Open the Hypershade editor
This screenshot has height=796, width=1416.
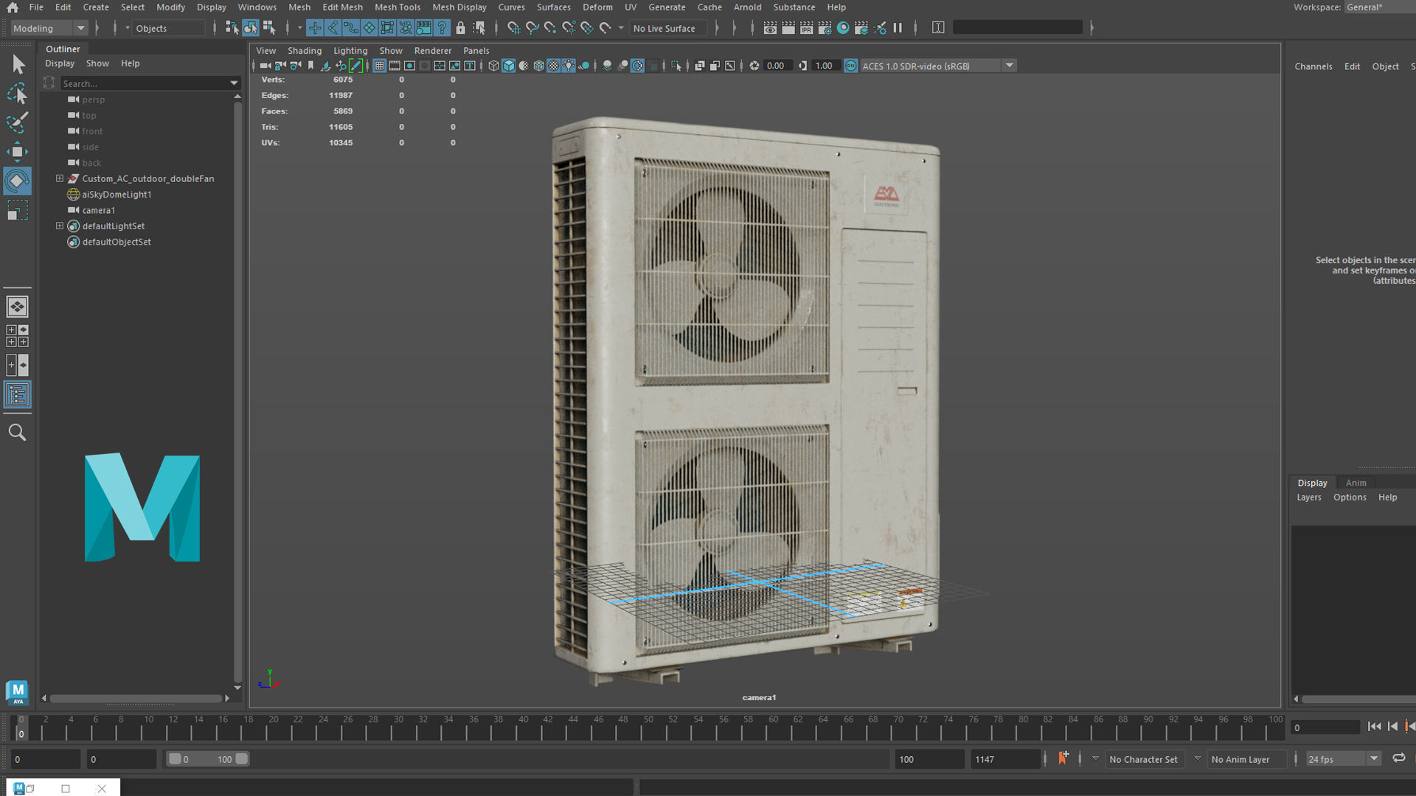click(x=843, y=28)
